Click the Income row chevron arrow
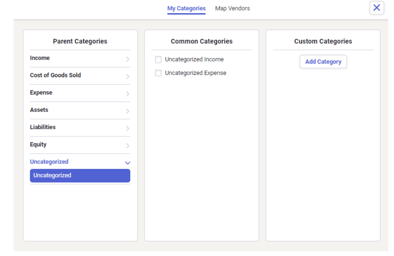Image resolution: width=394 pixels, height=256 pixels. [x=128, y=59]
